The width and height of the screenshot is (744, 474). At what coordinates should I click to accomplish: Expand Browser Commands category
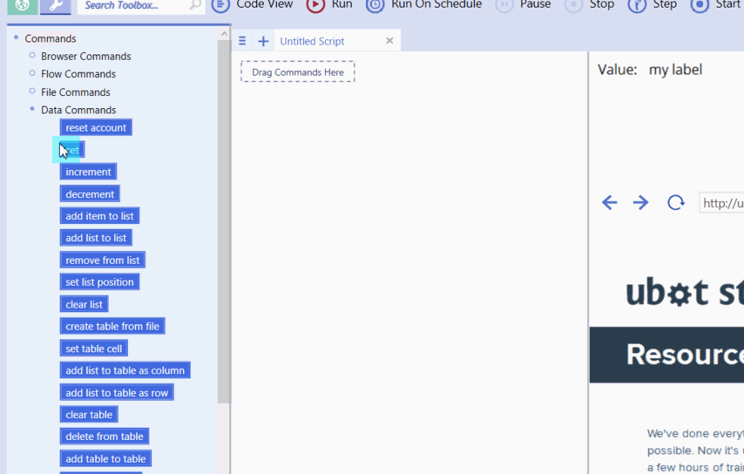tap(33, 55)
